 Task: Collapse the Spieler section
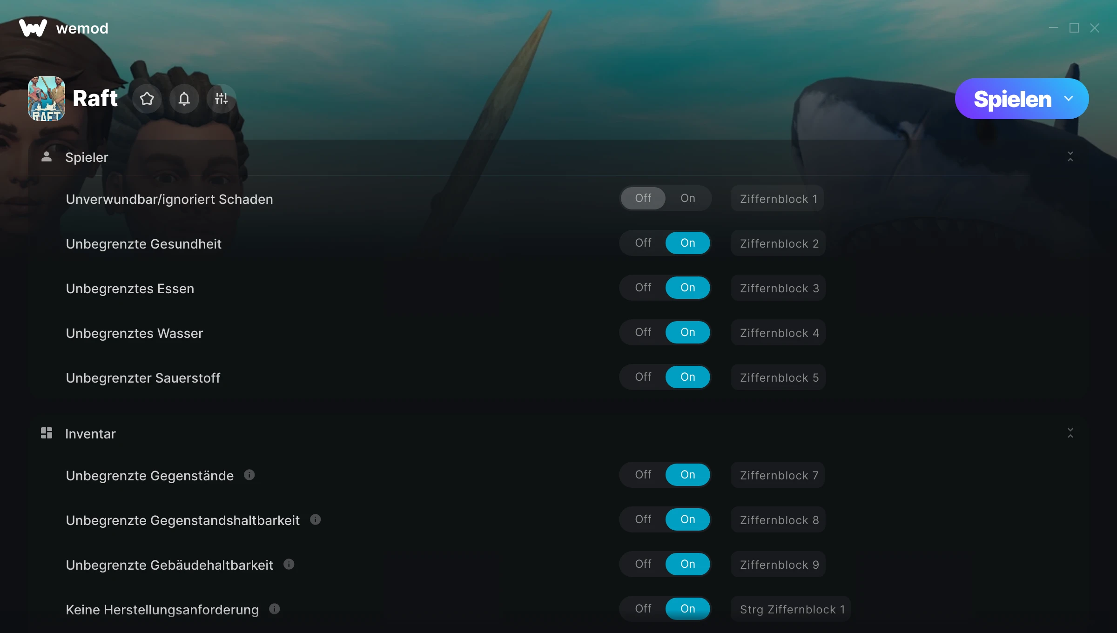pos(1070,156)
